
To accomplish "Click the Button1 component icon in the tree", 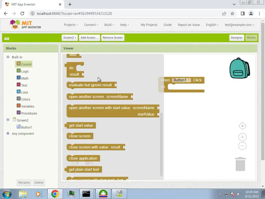I will click(x=19, y=126).
